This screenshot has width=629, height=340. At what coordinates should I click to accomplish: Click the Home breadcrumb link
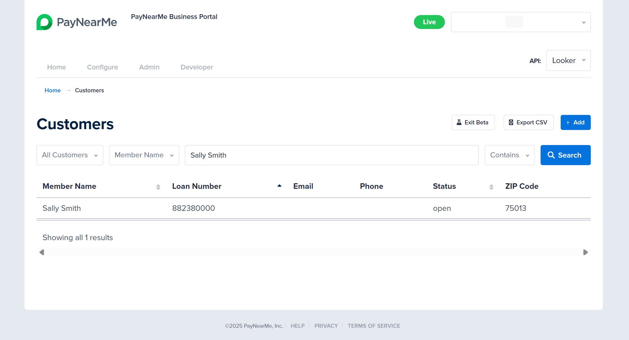point(52,90)
